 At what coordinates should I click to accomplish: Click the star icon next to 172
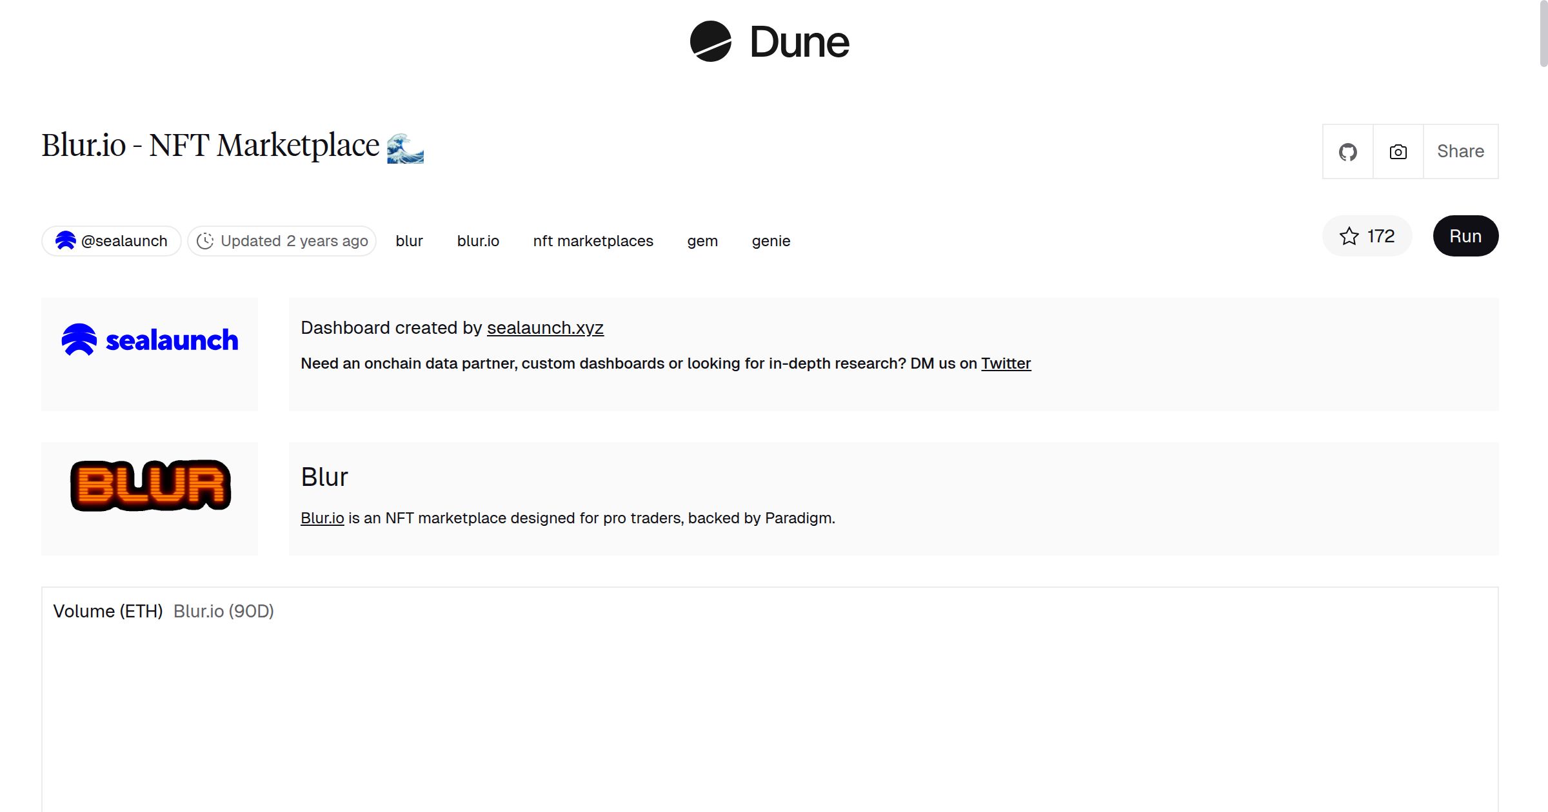point(1349,236)
